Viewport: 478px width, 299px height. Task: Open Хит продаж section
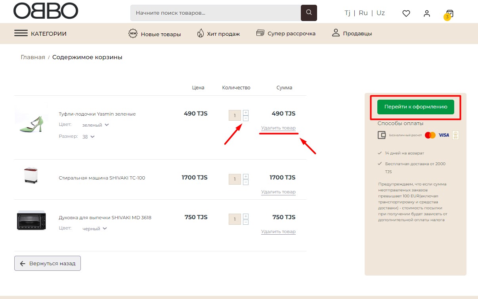click(x=218, y=34)
